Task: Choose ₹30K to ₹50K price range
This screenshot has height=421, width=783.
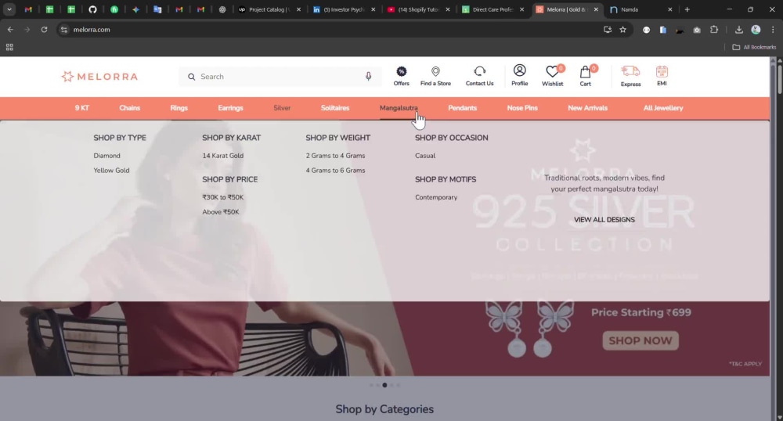Action: 222,197
